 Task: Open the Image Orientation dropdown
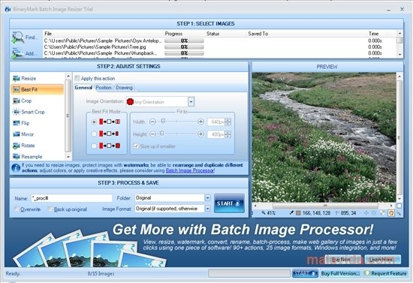coord(191,101)
